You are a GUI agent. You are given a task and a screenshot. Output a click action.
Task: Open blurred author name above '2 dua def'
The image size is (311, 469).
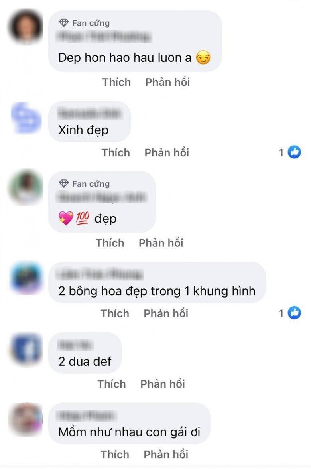[75, 345]
